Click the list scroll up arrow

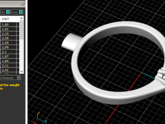coord(22,18)
